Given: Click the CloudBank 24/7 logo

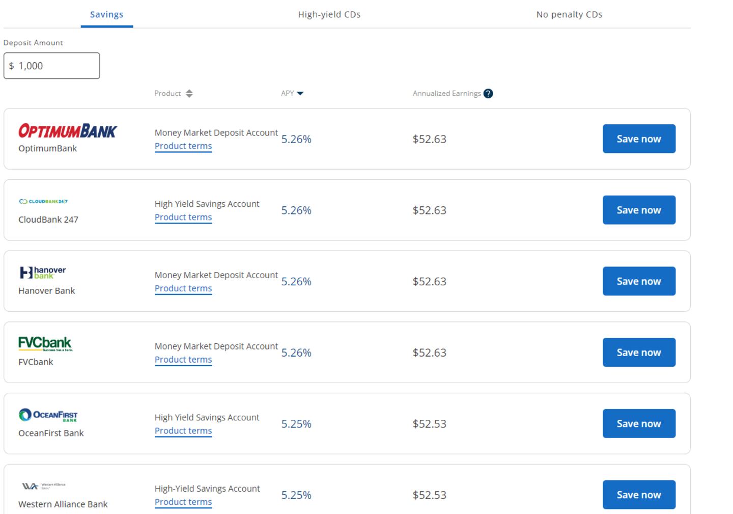Looking at the screenshot, I should coord(43,202).
